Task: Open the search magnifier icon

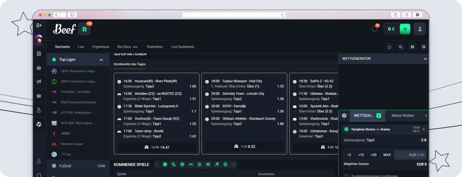Action: coord(401,47)
